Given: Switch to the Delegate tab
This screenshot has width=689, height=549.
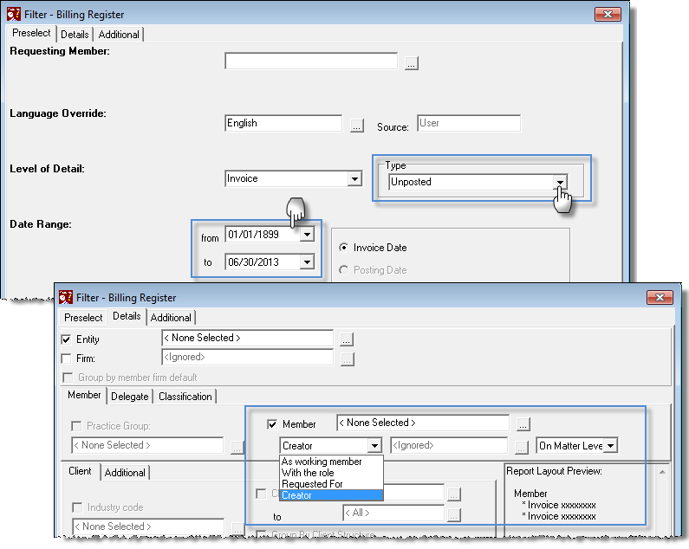Looking at the screenshot, I should 130,396.
